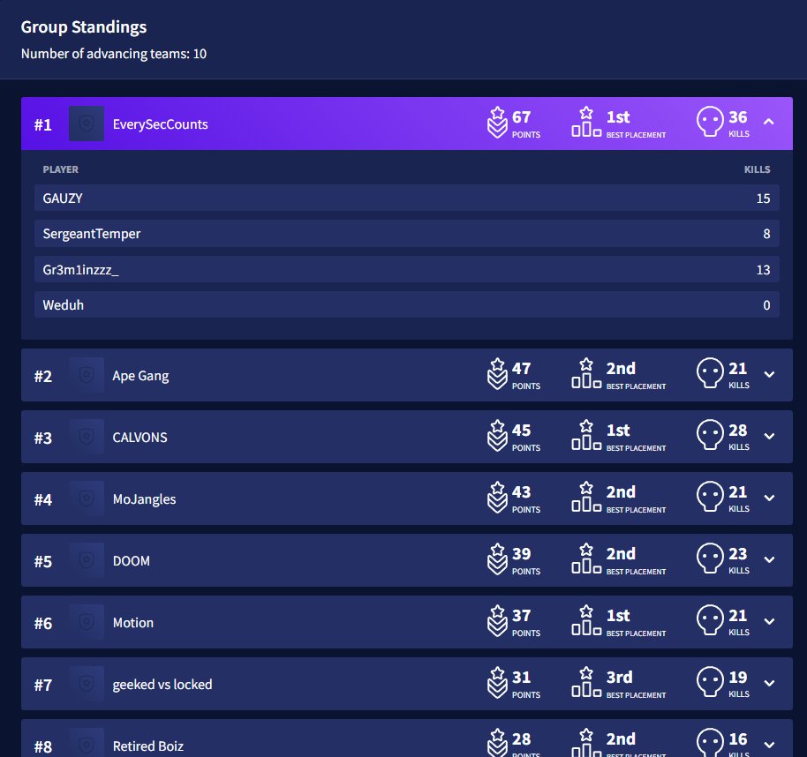The width and height of the screenshot is (807, 757).
Task: Click the podium placement icon for Motion
Action: point(586,620)
